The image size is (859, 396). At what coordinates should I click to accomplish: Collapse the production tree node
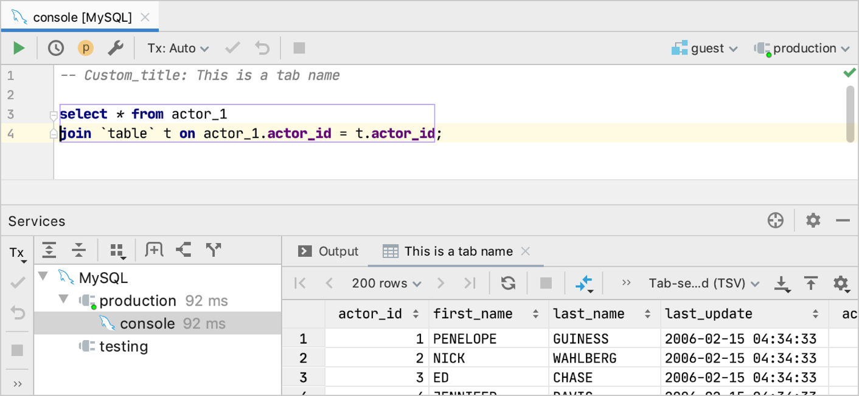[x=63, y=301]
